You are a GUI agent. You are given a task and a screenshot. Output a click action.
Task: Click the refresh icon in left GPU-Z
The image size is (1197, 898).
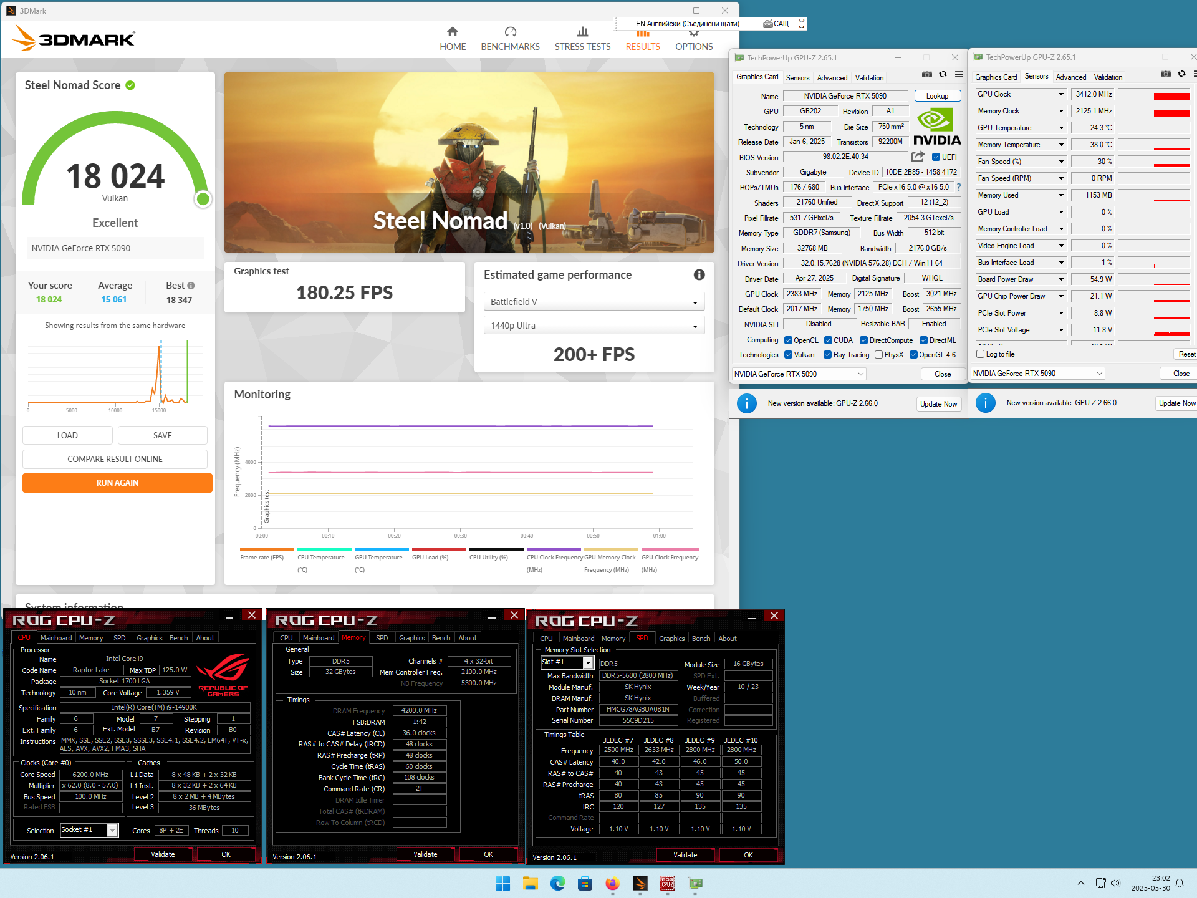click(943, 75)
